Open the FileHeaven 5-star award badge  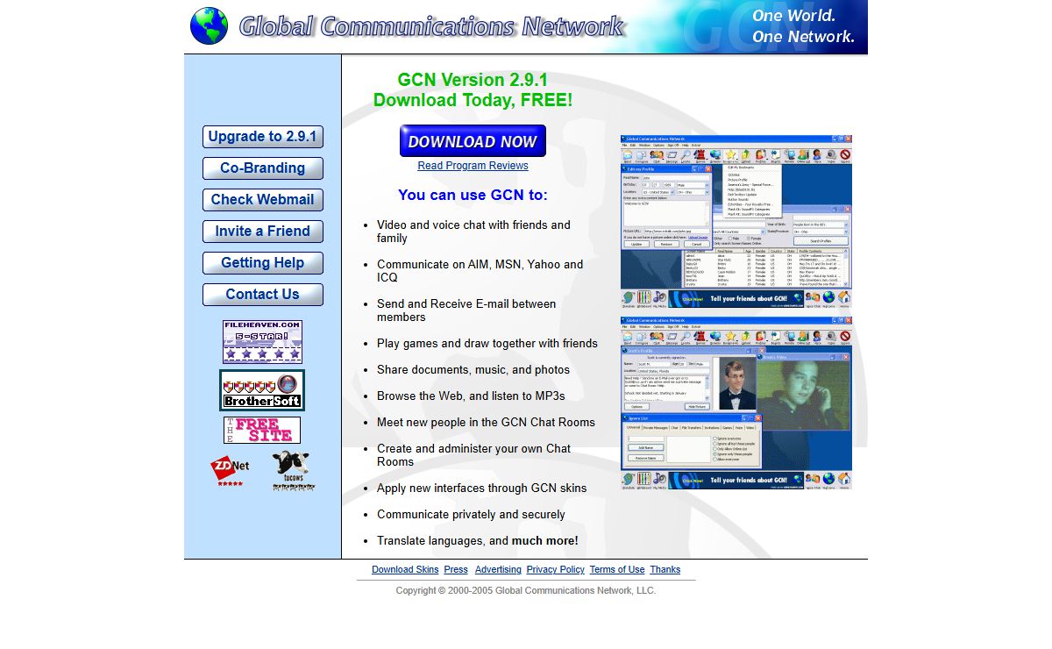pos(262,342)
